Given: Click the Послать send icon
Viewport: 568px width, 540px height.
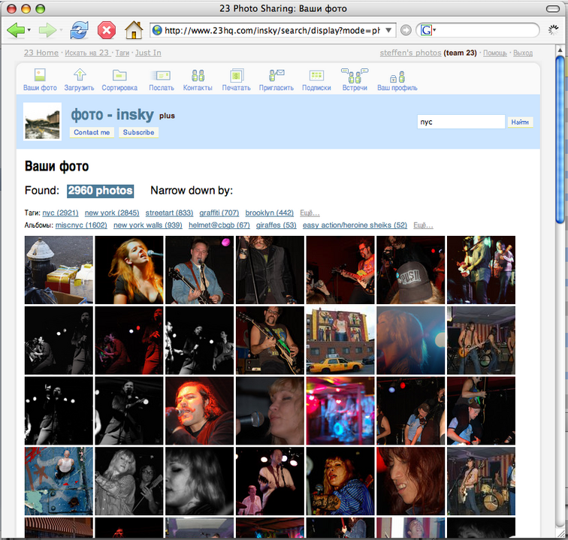Looking at the screenshot, I should tap(161, 75).
